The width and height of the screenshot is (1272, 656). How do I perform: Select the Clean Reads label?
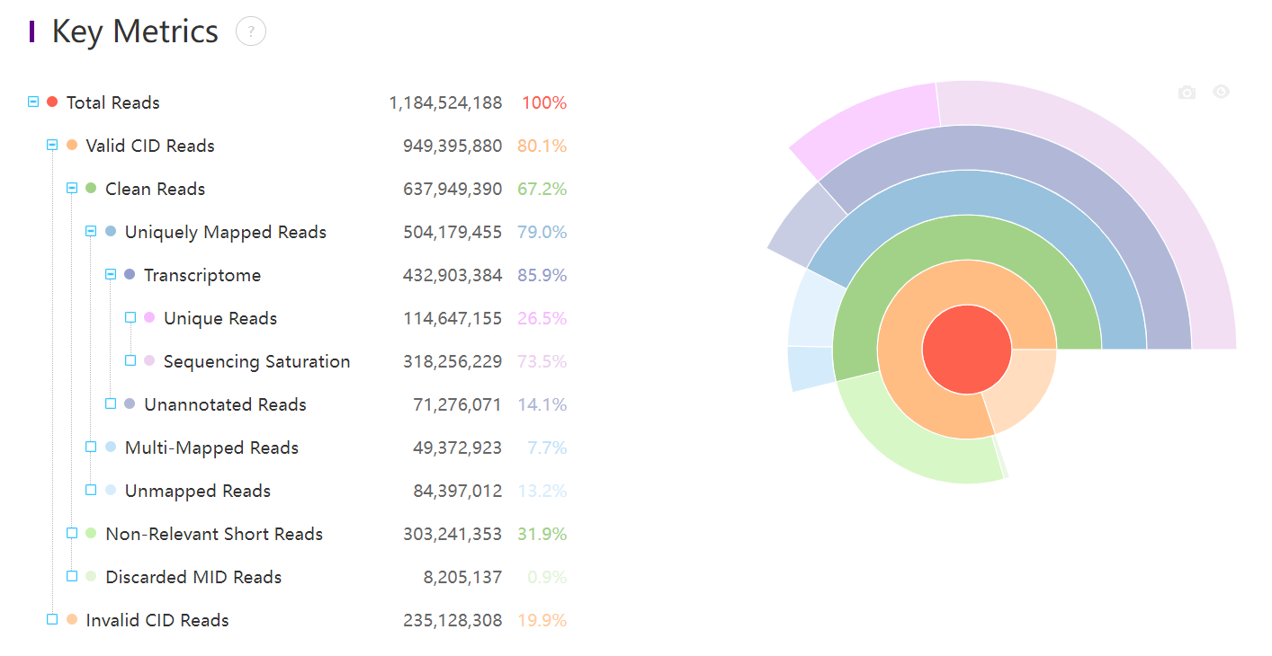click(x=156, y=189)
